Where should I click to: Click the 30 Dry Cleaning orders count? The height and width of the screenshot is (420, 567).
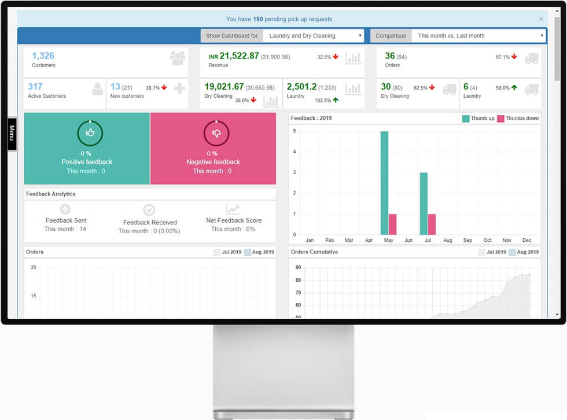tap(386, 87)
